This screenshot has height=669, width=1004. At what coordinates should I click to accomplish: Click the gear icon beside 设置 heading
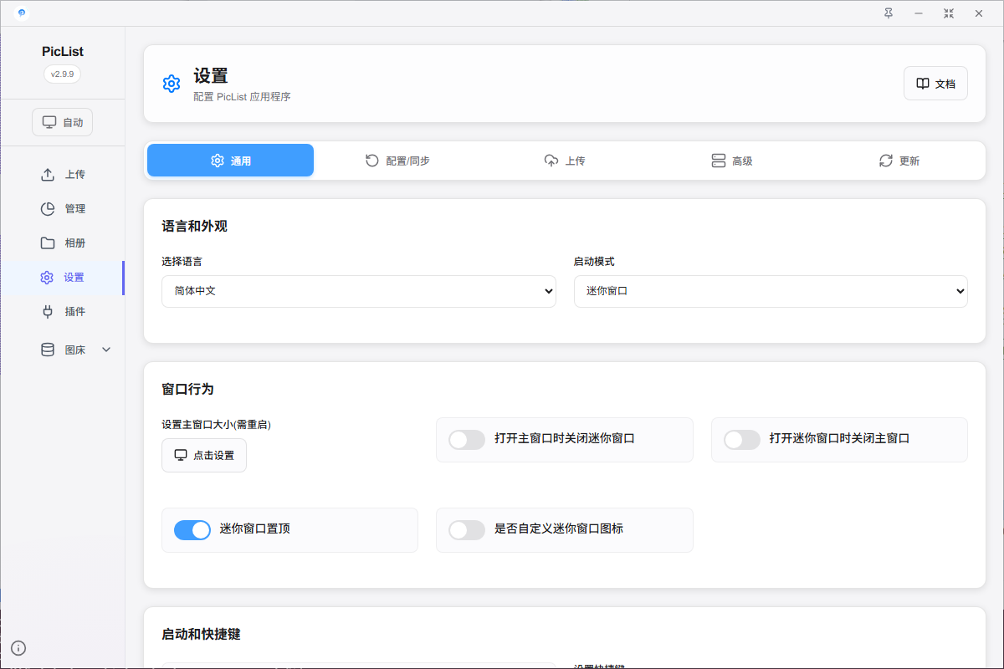point(172,84)
